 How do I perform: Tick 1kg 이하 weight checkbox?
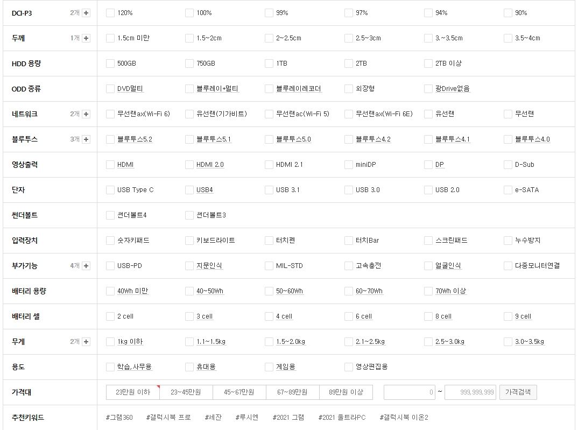[x=110, y=342]
